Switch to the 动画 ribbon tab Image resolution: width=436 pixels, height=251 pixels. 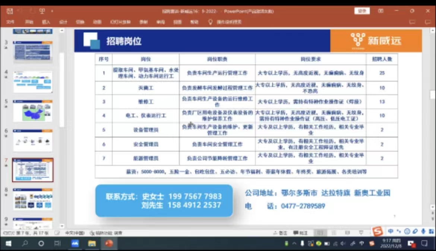97,22
